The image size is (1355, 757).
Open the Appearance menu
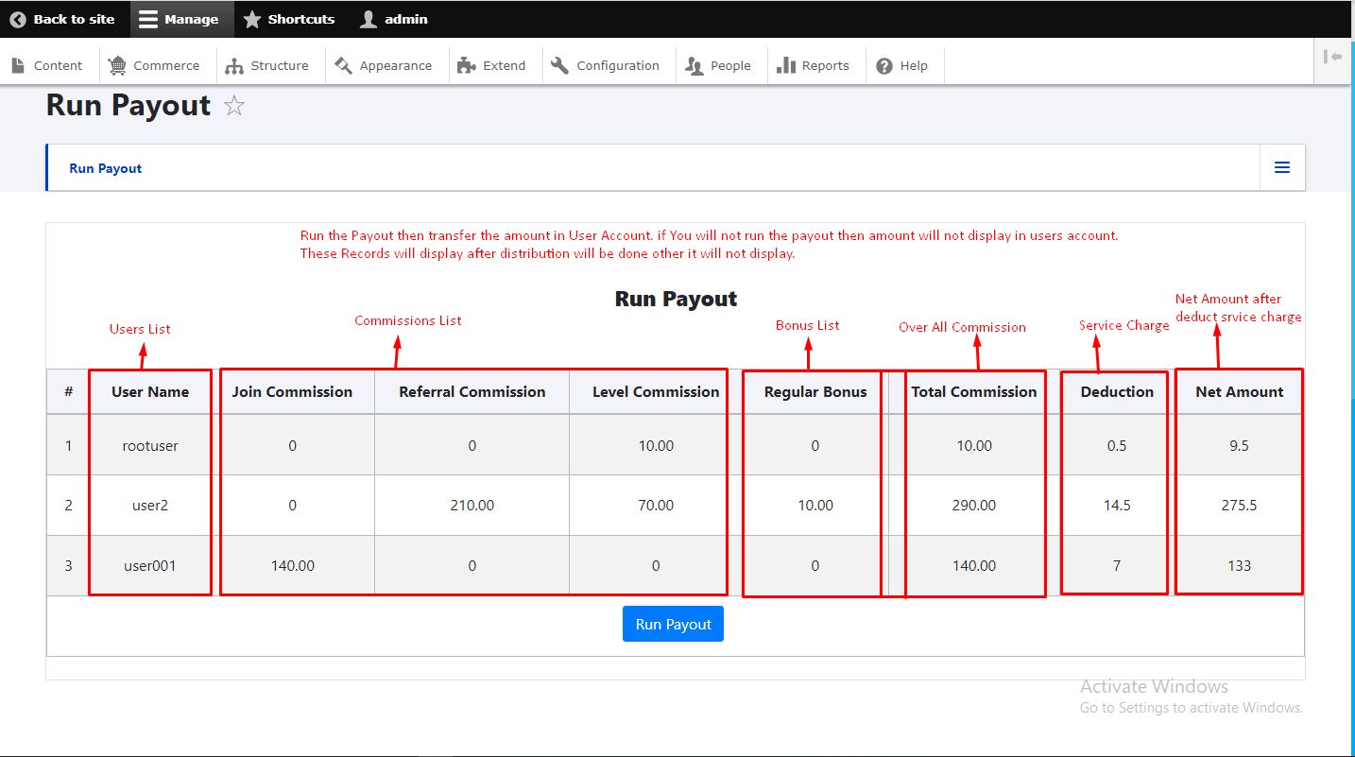coord(384,65)
